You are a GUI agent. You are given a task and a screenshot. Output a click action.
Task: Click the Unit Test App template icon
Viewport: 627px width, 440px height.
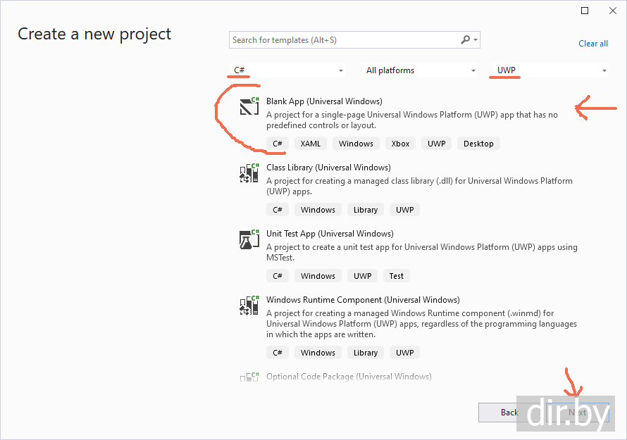pyautogui.click(x=249, y=239)
